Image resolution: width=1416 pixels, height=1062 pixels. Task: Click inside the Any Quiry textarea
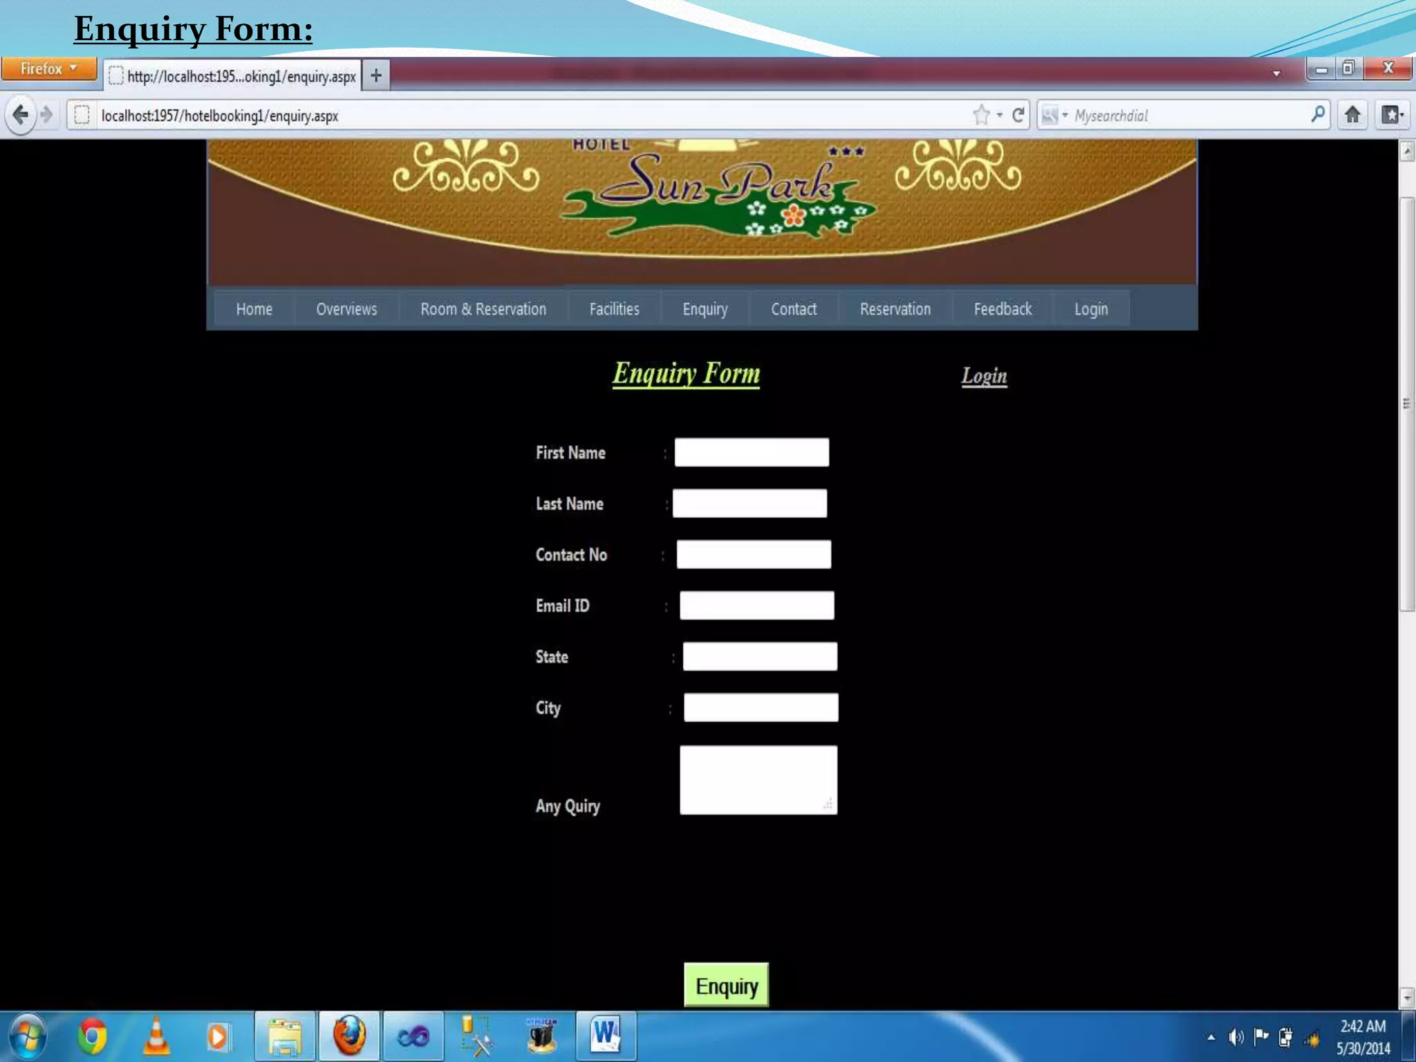pos(758,780)
